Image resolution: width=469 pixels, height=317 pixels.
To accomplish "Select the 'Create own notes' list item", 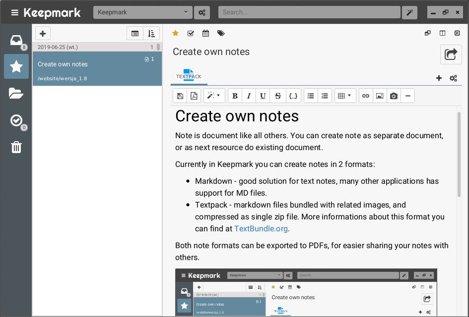I will tap(97, 69).
